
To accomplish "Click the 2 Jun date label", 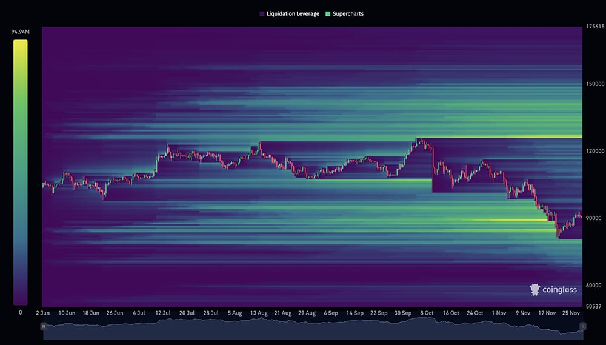I will (x=43, y=313).
